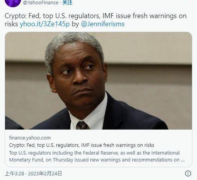Open the article preview photo
The image size is (197, 180).
point(98,81)
